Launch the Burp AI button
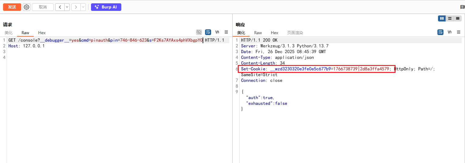Image resolution: width=465 pixels, height=163 pixels. point(106,7)
